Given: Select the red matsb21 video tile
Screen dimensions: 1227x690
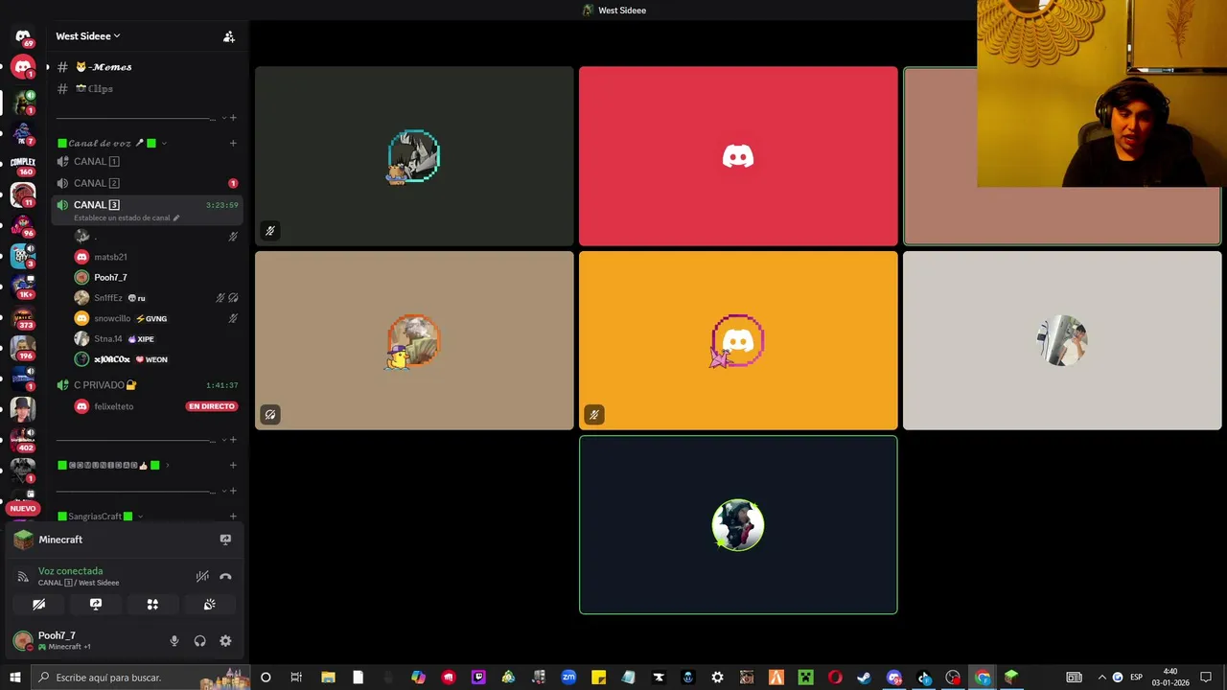Looking at the screenshot, I should [738, 156].
